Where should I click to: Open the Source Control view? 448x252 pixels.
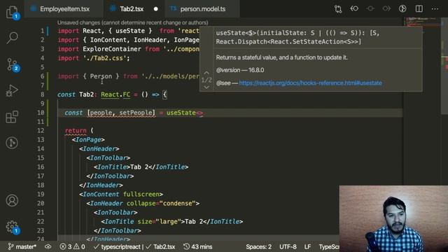(12, 64)
